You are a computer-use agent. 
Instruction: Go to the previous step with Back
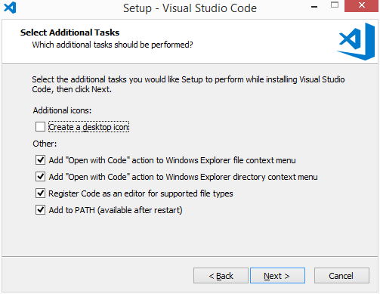click(221, 276)
